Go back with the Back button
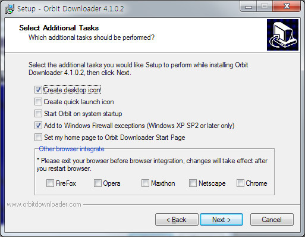This screenshot has width=305, height=237. point(177,220)
